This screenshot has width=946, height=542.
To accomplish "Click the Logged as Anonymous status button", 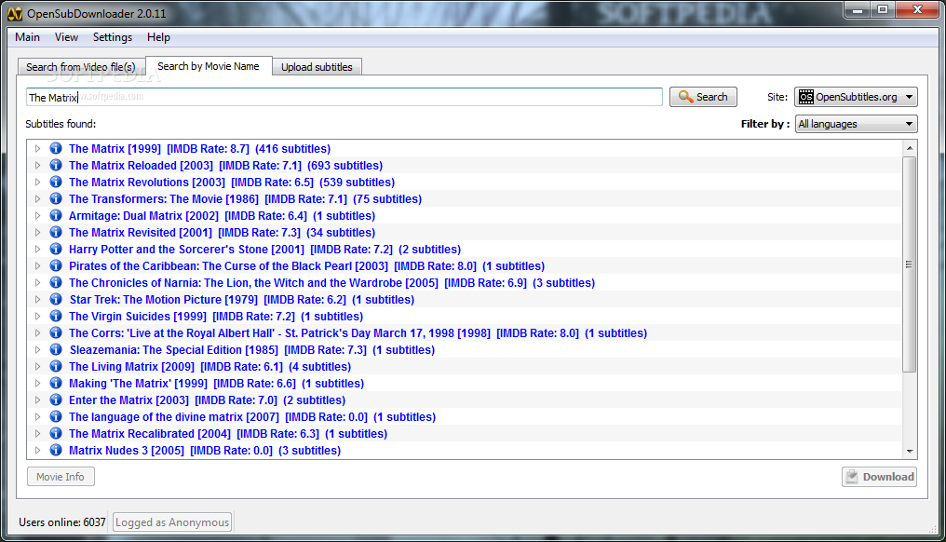I will tap(172, 522).
